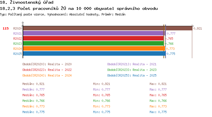The height and width of the screenshot is (117, 212).
Task: Click the red R2022 bar
Action: (93, 39)
